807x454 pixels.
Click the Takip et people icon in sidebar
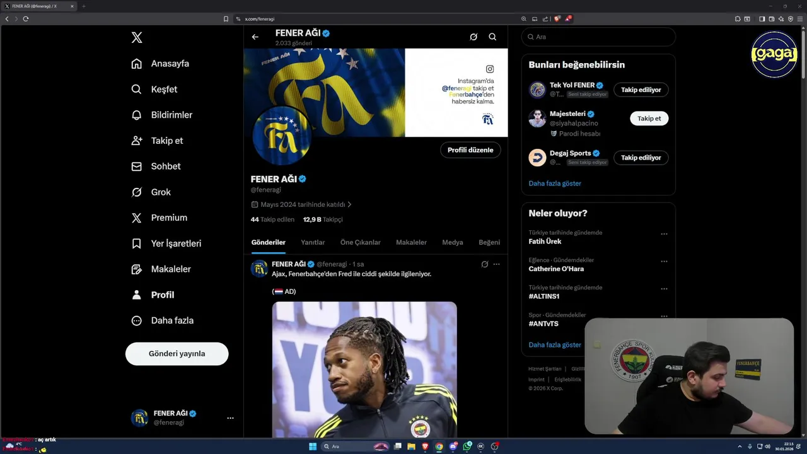coord(137,141)
